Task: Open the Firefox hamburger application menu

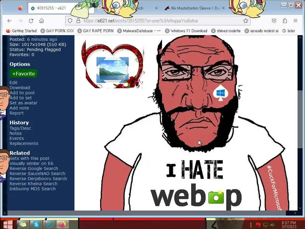Action: point(295,21)
